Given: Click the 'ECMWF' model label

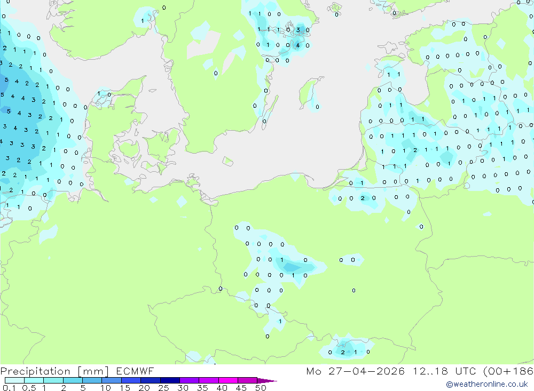Looking at the screenshot, I should click(135, 371).
